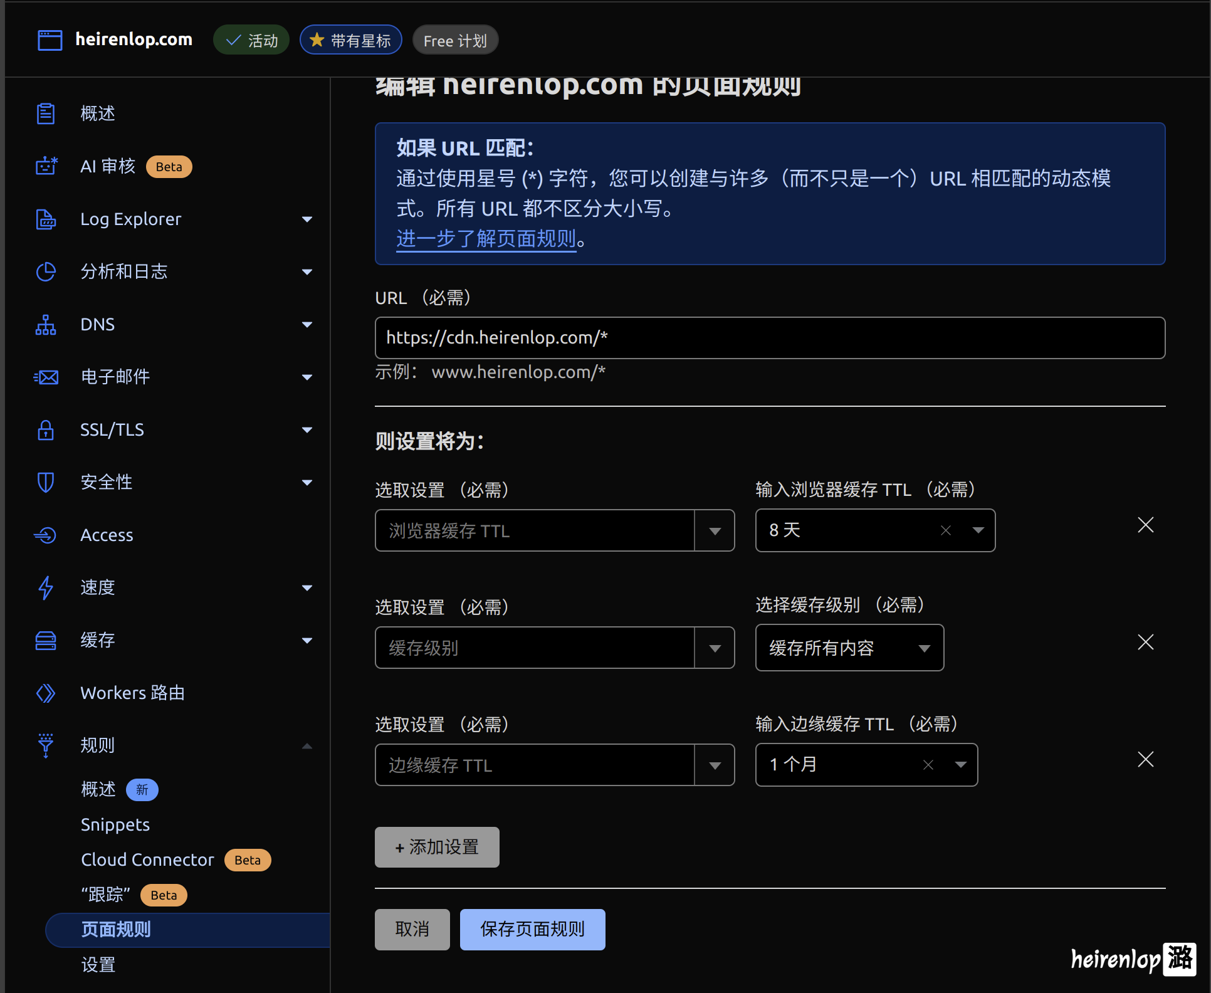The height and width of the screenshot is (993, 1211).
Task: Click the website window icon beside heirenlop.com
Action: (50, 40)
